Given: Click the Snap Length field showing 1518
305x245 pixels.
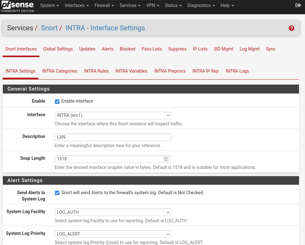Looking at the screenshot, I should point(113,159).
